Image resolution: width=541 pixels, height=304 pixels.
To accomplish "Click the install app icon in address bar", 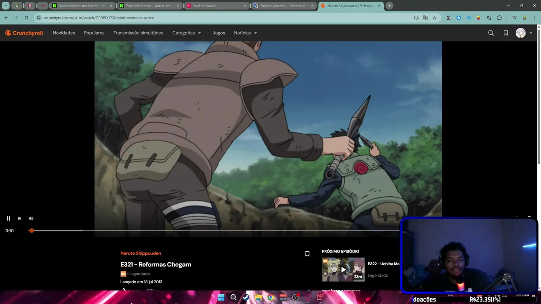I will pos(416,18).
